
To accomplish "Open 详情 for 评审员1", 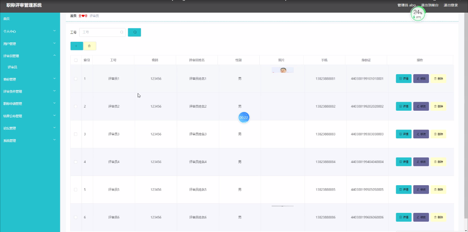I will click(x=404, y=79).
